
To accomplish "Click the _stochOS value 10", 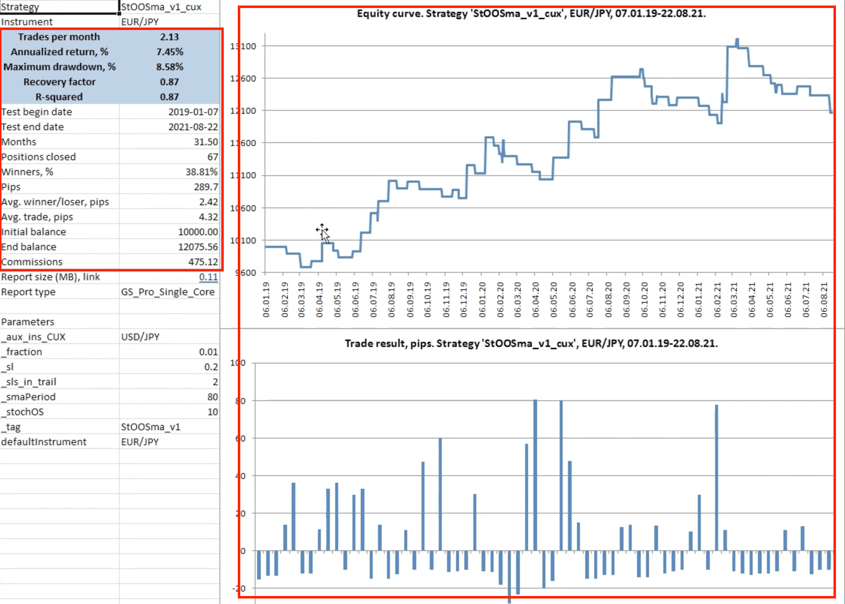I will 213,412.
